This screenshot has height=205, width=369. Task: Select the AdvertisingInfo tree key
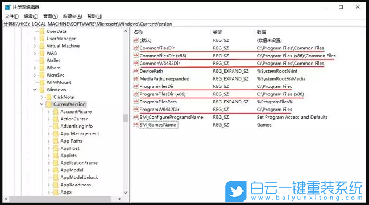coord(77,126)
